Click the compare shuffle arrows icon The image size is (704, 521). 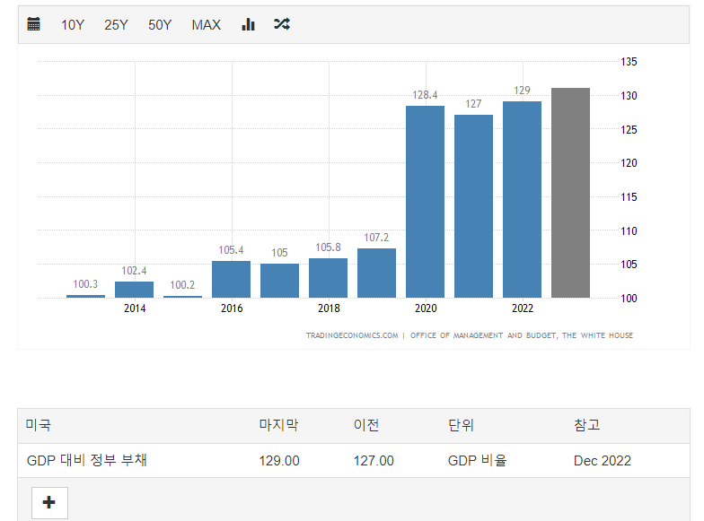click(x=282, y=23)
